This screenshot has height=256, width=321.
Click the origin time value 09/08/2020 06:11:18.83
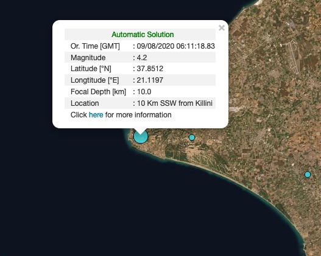click(x=175, y=46)
